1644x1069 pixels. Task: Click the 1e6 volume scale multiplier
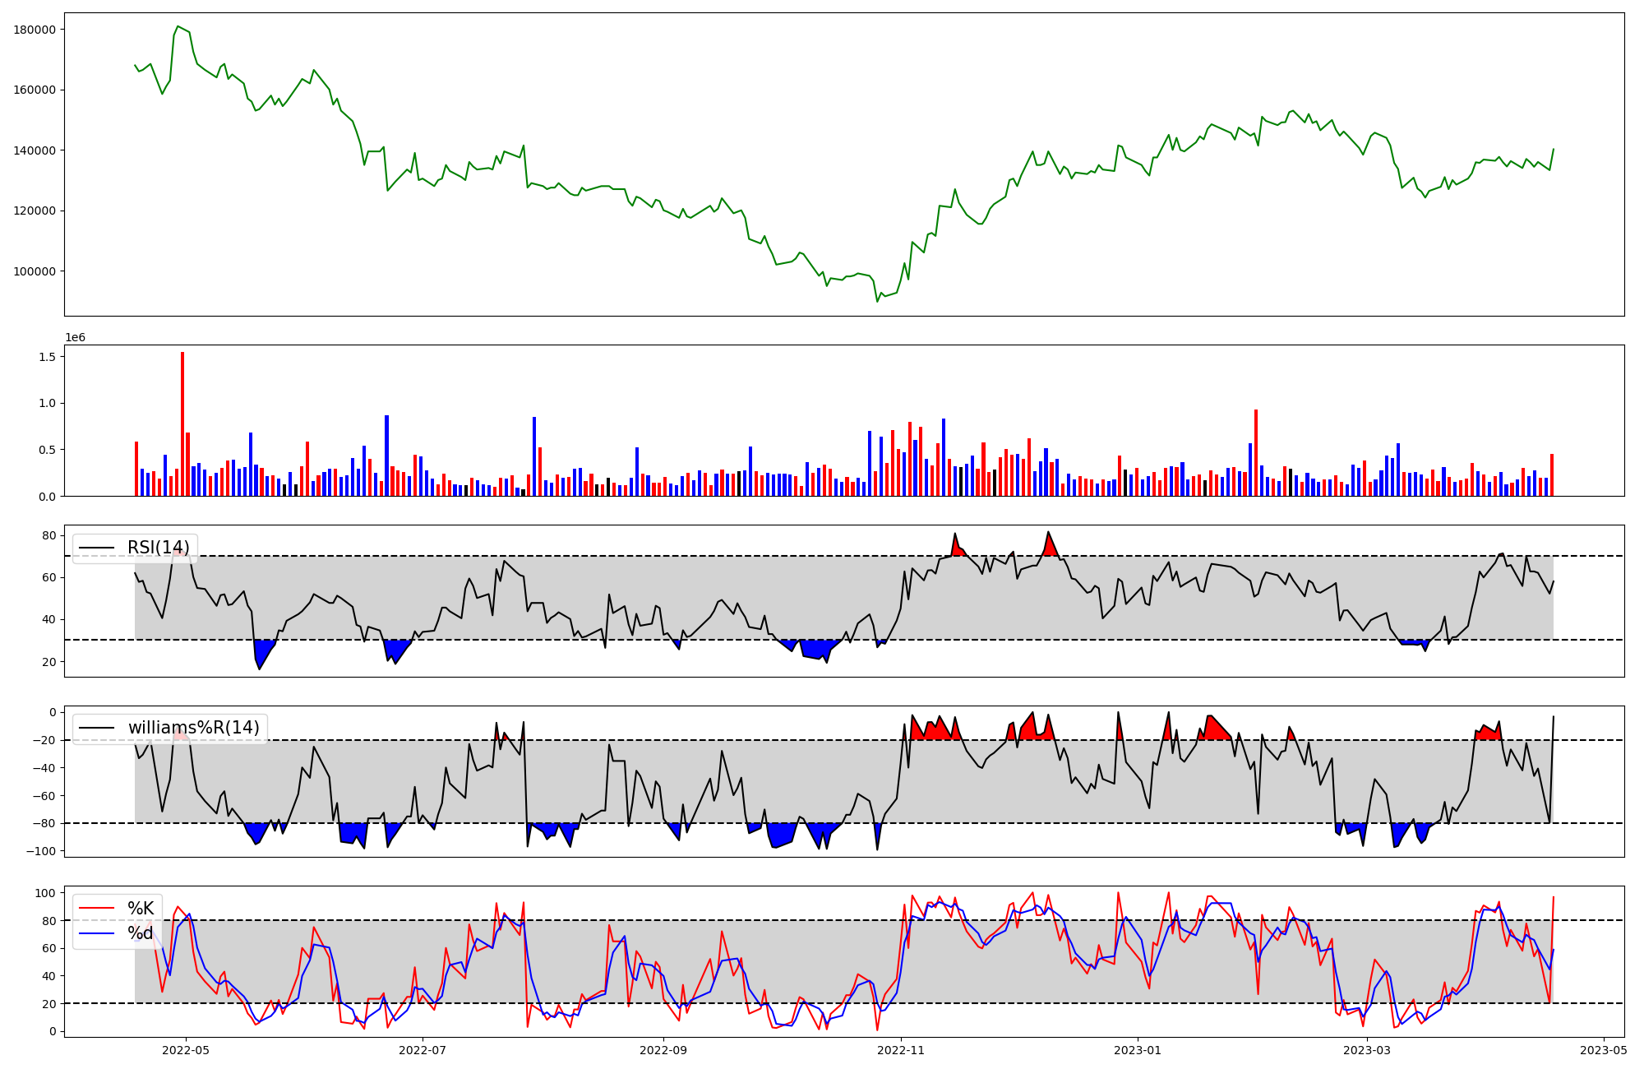pyautogui.click(x=76, y=338)
